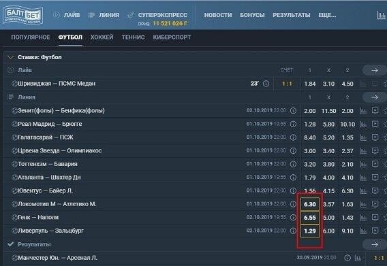Open info icon for Црвена Звезда row
Viewport: 387px width, 266px height.
tap(293, 150)
